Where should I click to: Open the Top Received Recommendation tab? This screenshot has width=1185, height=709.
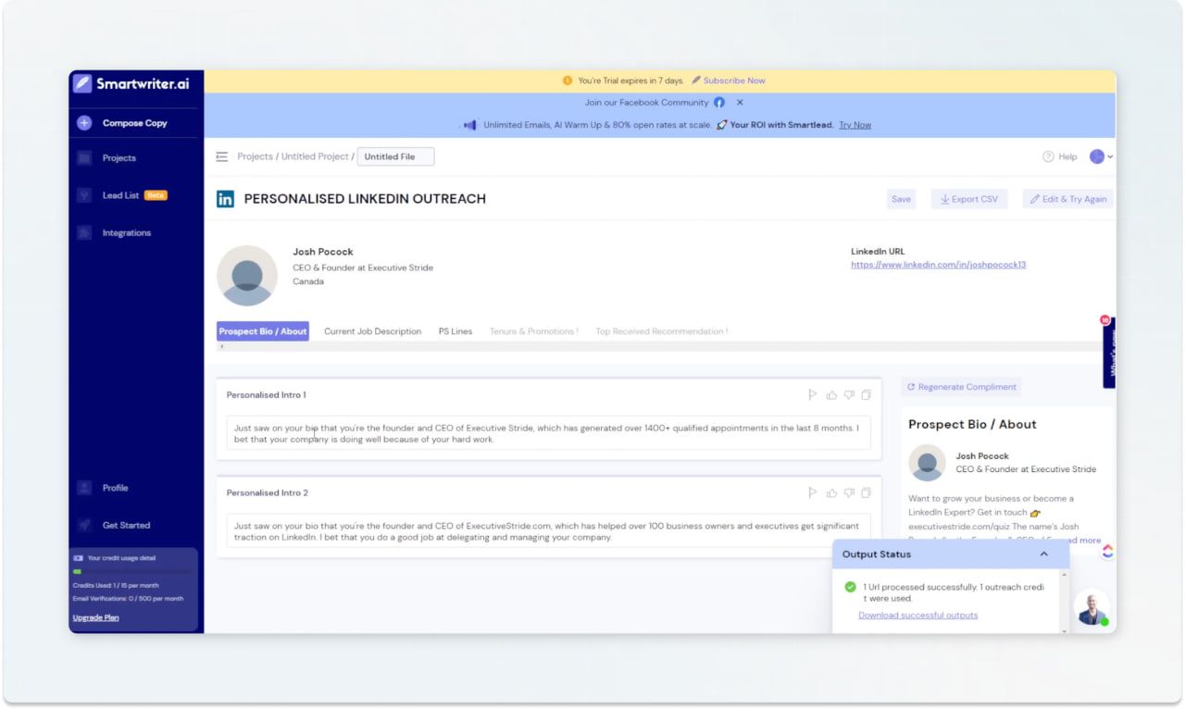tap(661, 331)
